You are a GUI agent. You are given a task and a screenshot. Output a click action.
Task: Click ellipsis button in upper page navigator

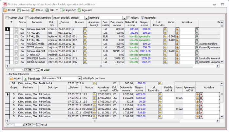pyautogui.click(x=38, y=70)
